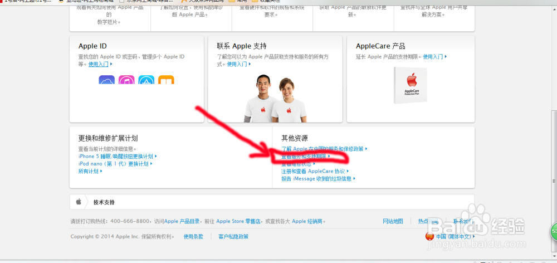Open 所有计划 link

coord(89,171)
